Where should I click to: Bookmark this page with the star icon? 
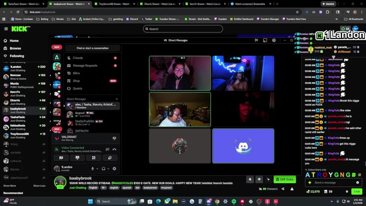tap(297, 12)
